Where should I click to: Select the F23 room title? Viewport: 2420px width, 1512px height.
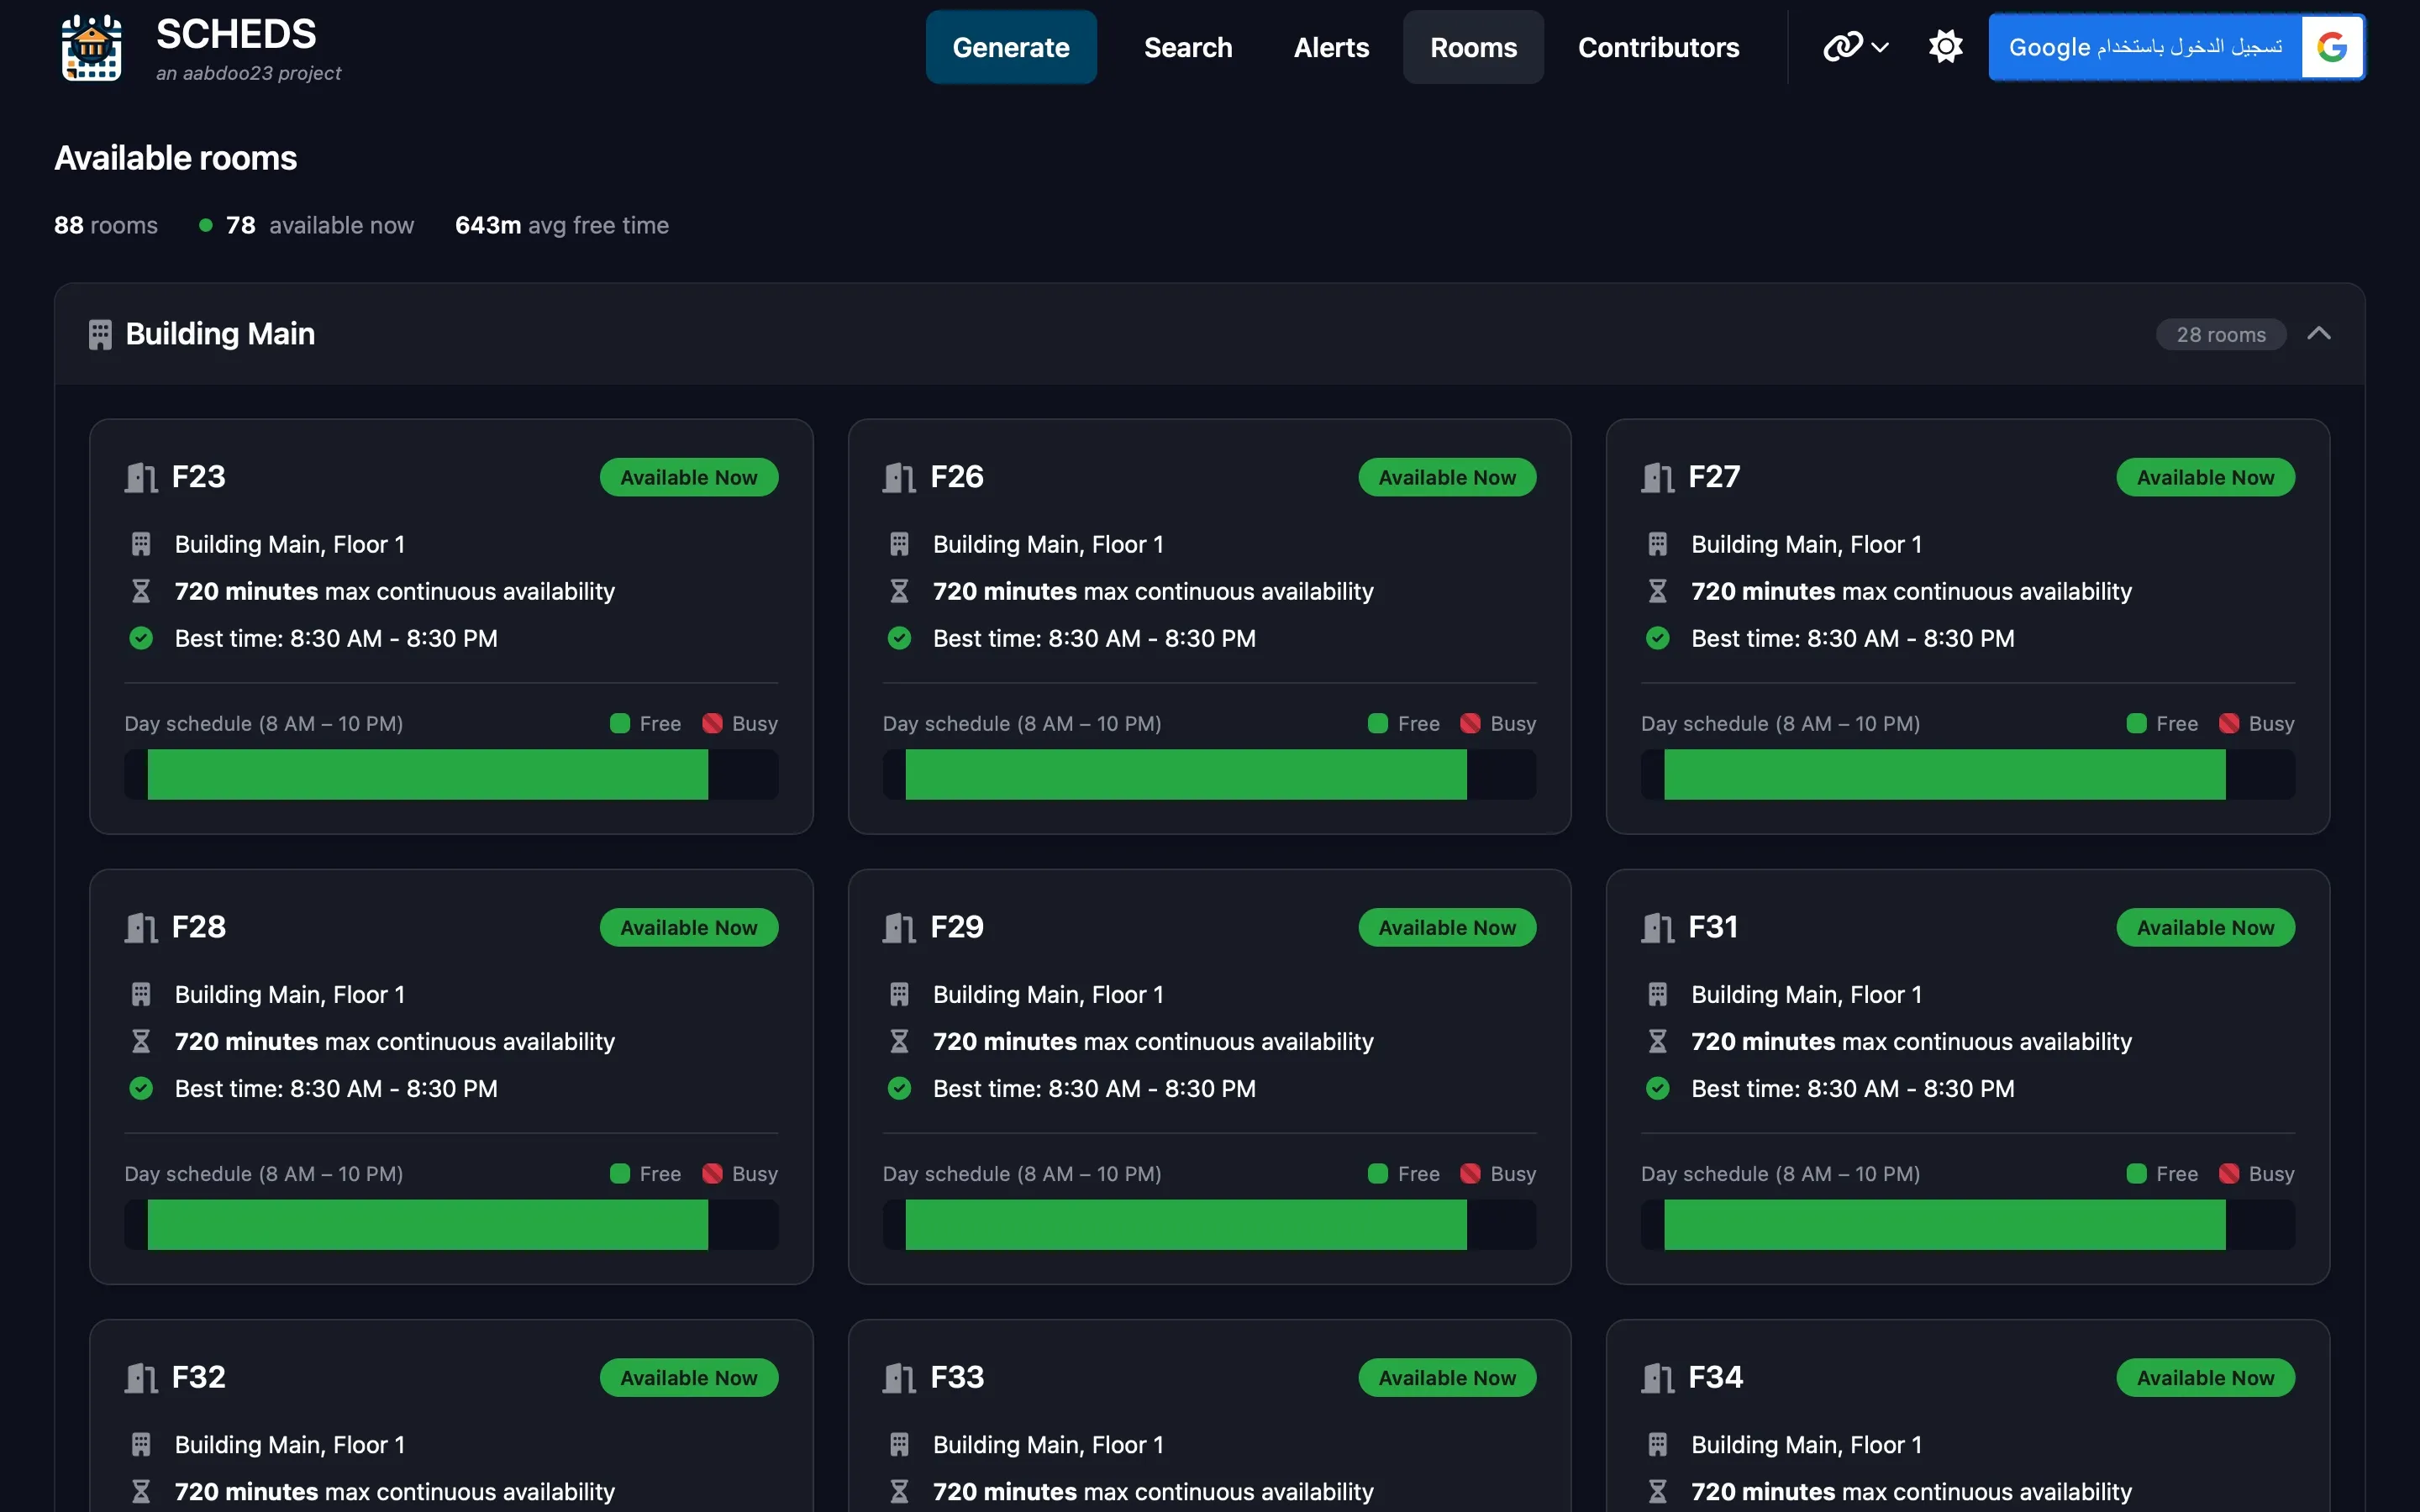(x=199, y=477)
